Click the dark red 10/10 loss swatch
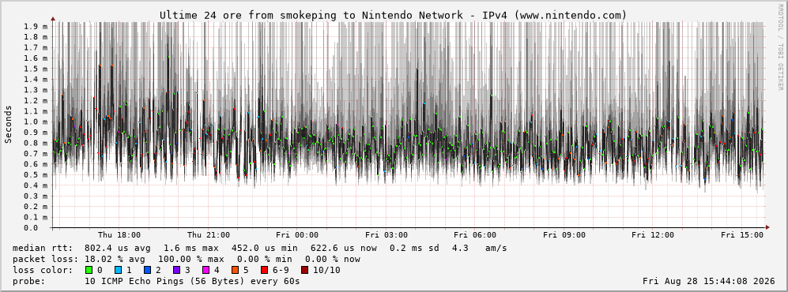 point(305,270)
